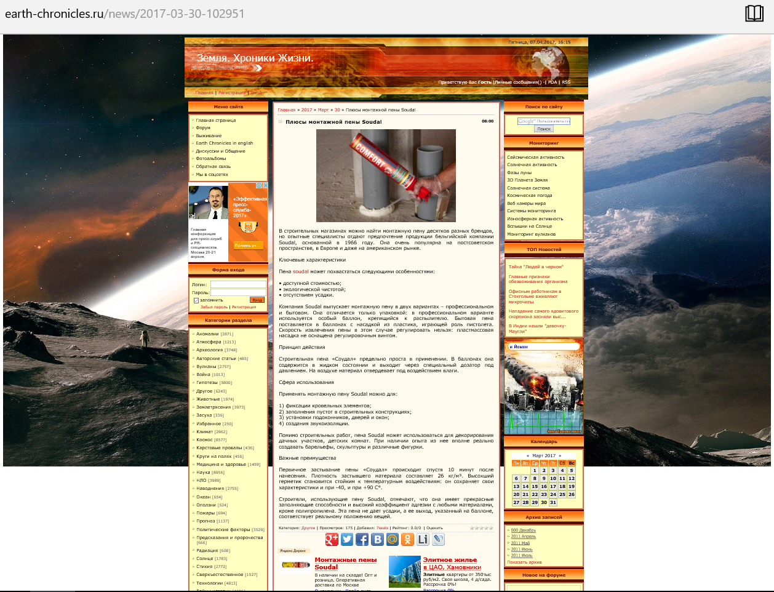Share article on VKontakte
The width and height of the screenshot is (774, 592).
click(x=377, y=540)
